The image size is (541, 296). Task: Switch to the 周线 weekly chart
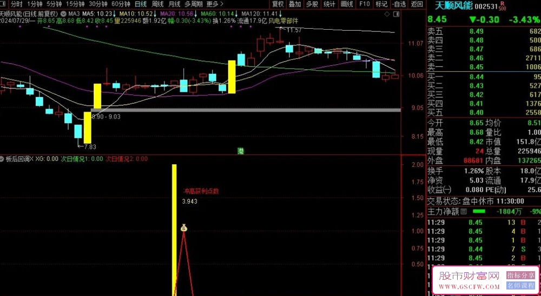157,4
